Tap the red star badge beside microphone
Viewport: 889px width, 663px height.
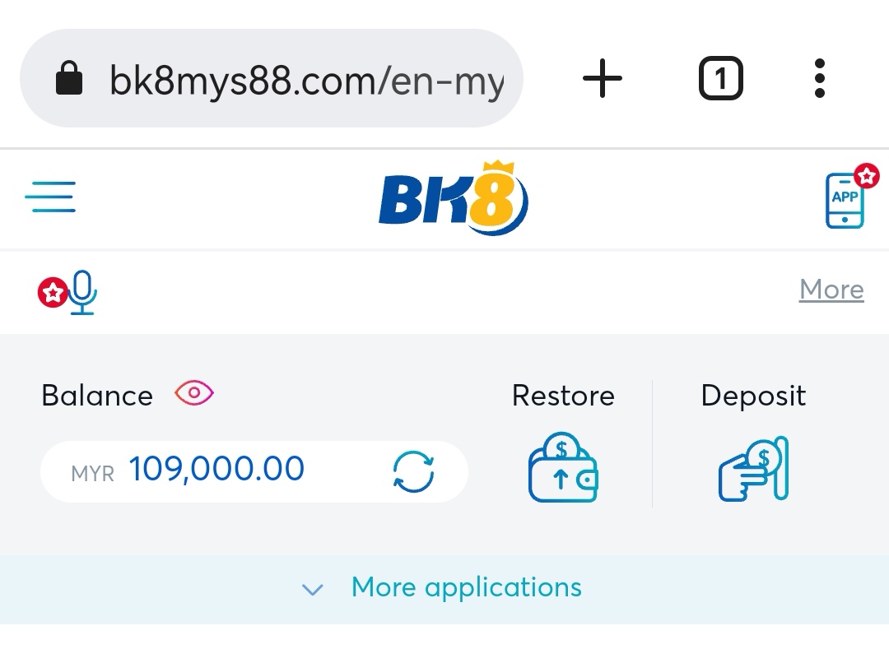click(53, 293)
